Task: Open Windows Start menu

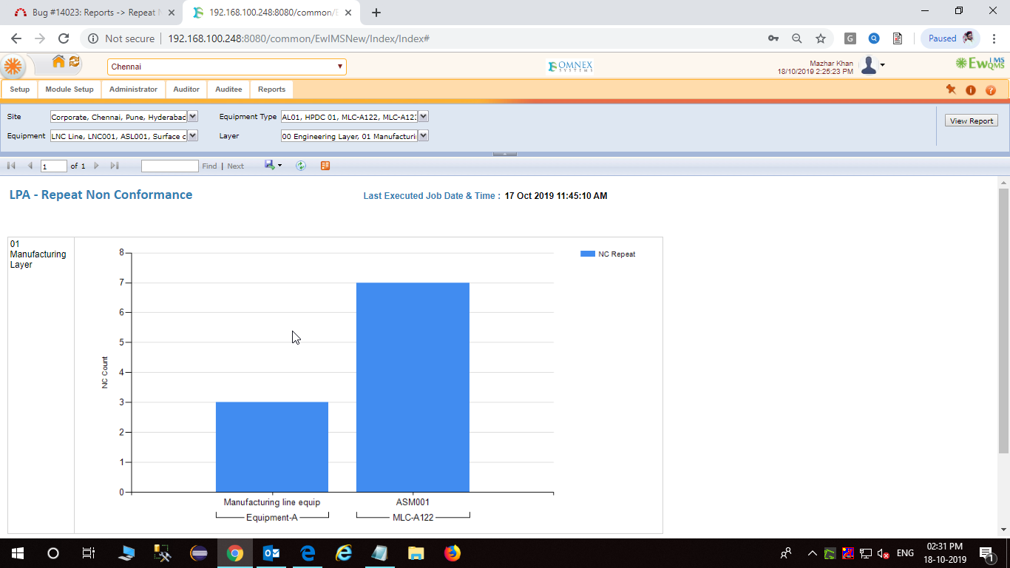Action: coord(18,553)
